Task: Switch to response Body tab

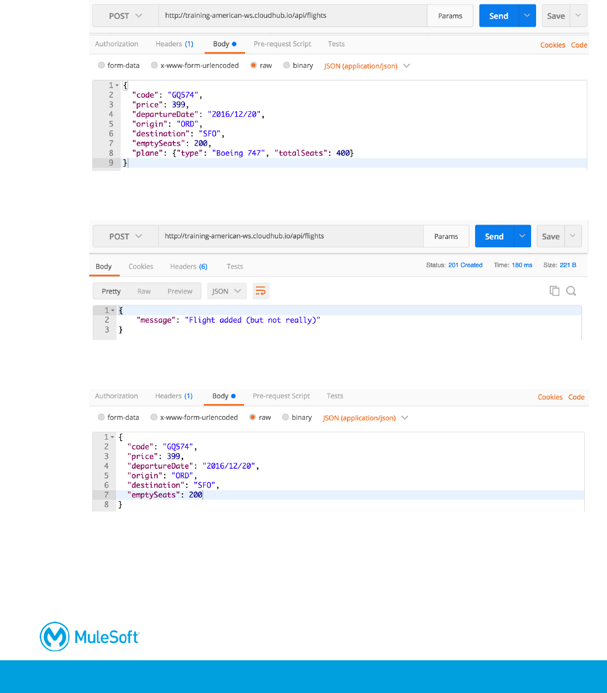Action: click(104, 266)
